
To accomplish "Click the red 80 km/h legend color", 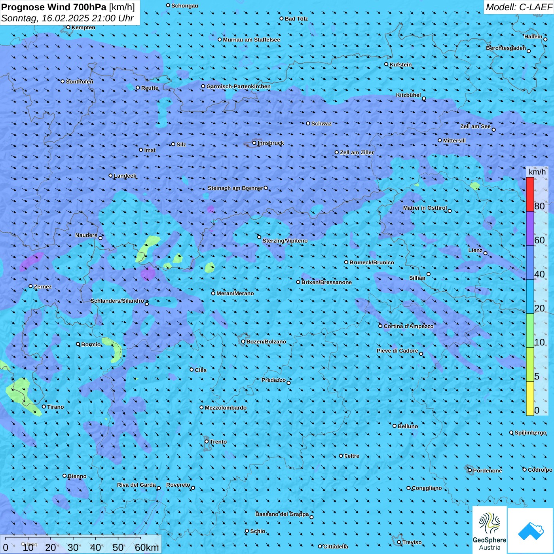I will point(530,194).
